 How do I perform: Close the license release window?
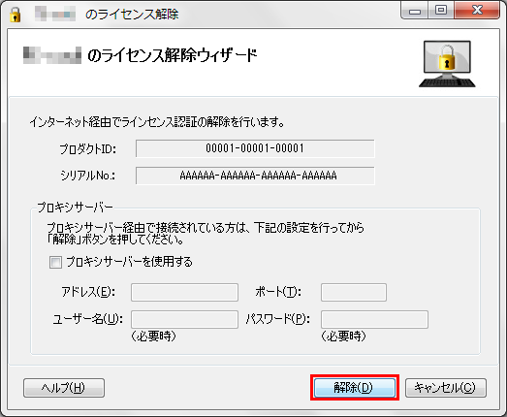tap(477, 11)
